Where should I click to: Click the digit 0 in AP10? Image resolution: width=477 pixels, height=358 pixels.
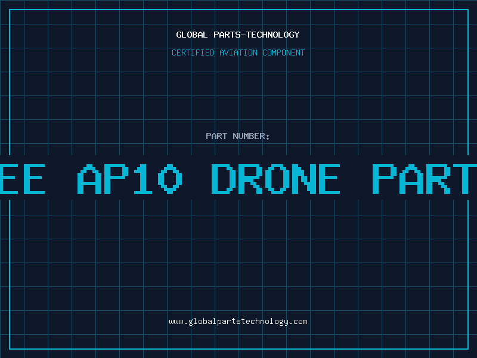click(170, 179)
